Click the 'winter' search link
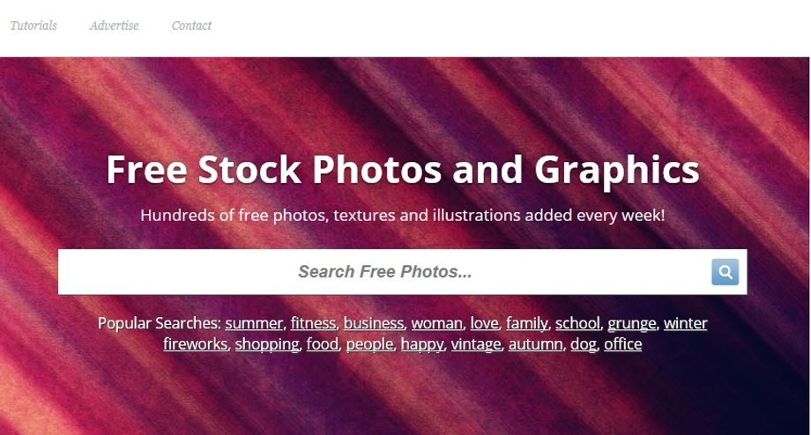The width and height of the screenshot is (811, 435). 685,323
